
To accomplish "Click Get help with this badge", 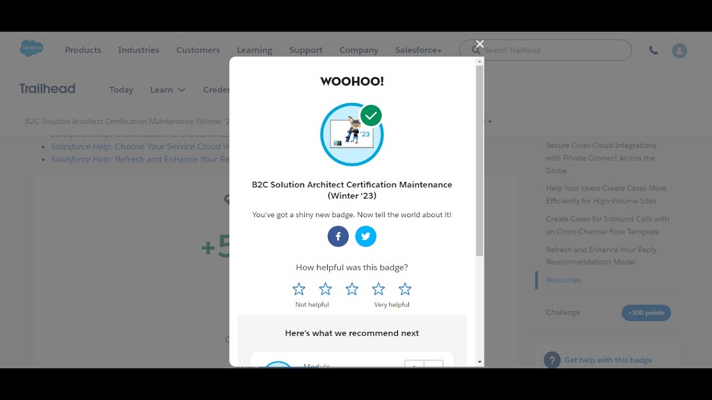I will [x=608, y=360].
